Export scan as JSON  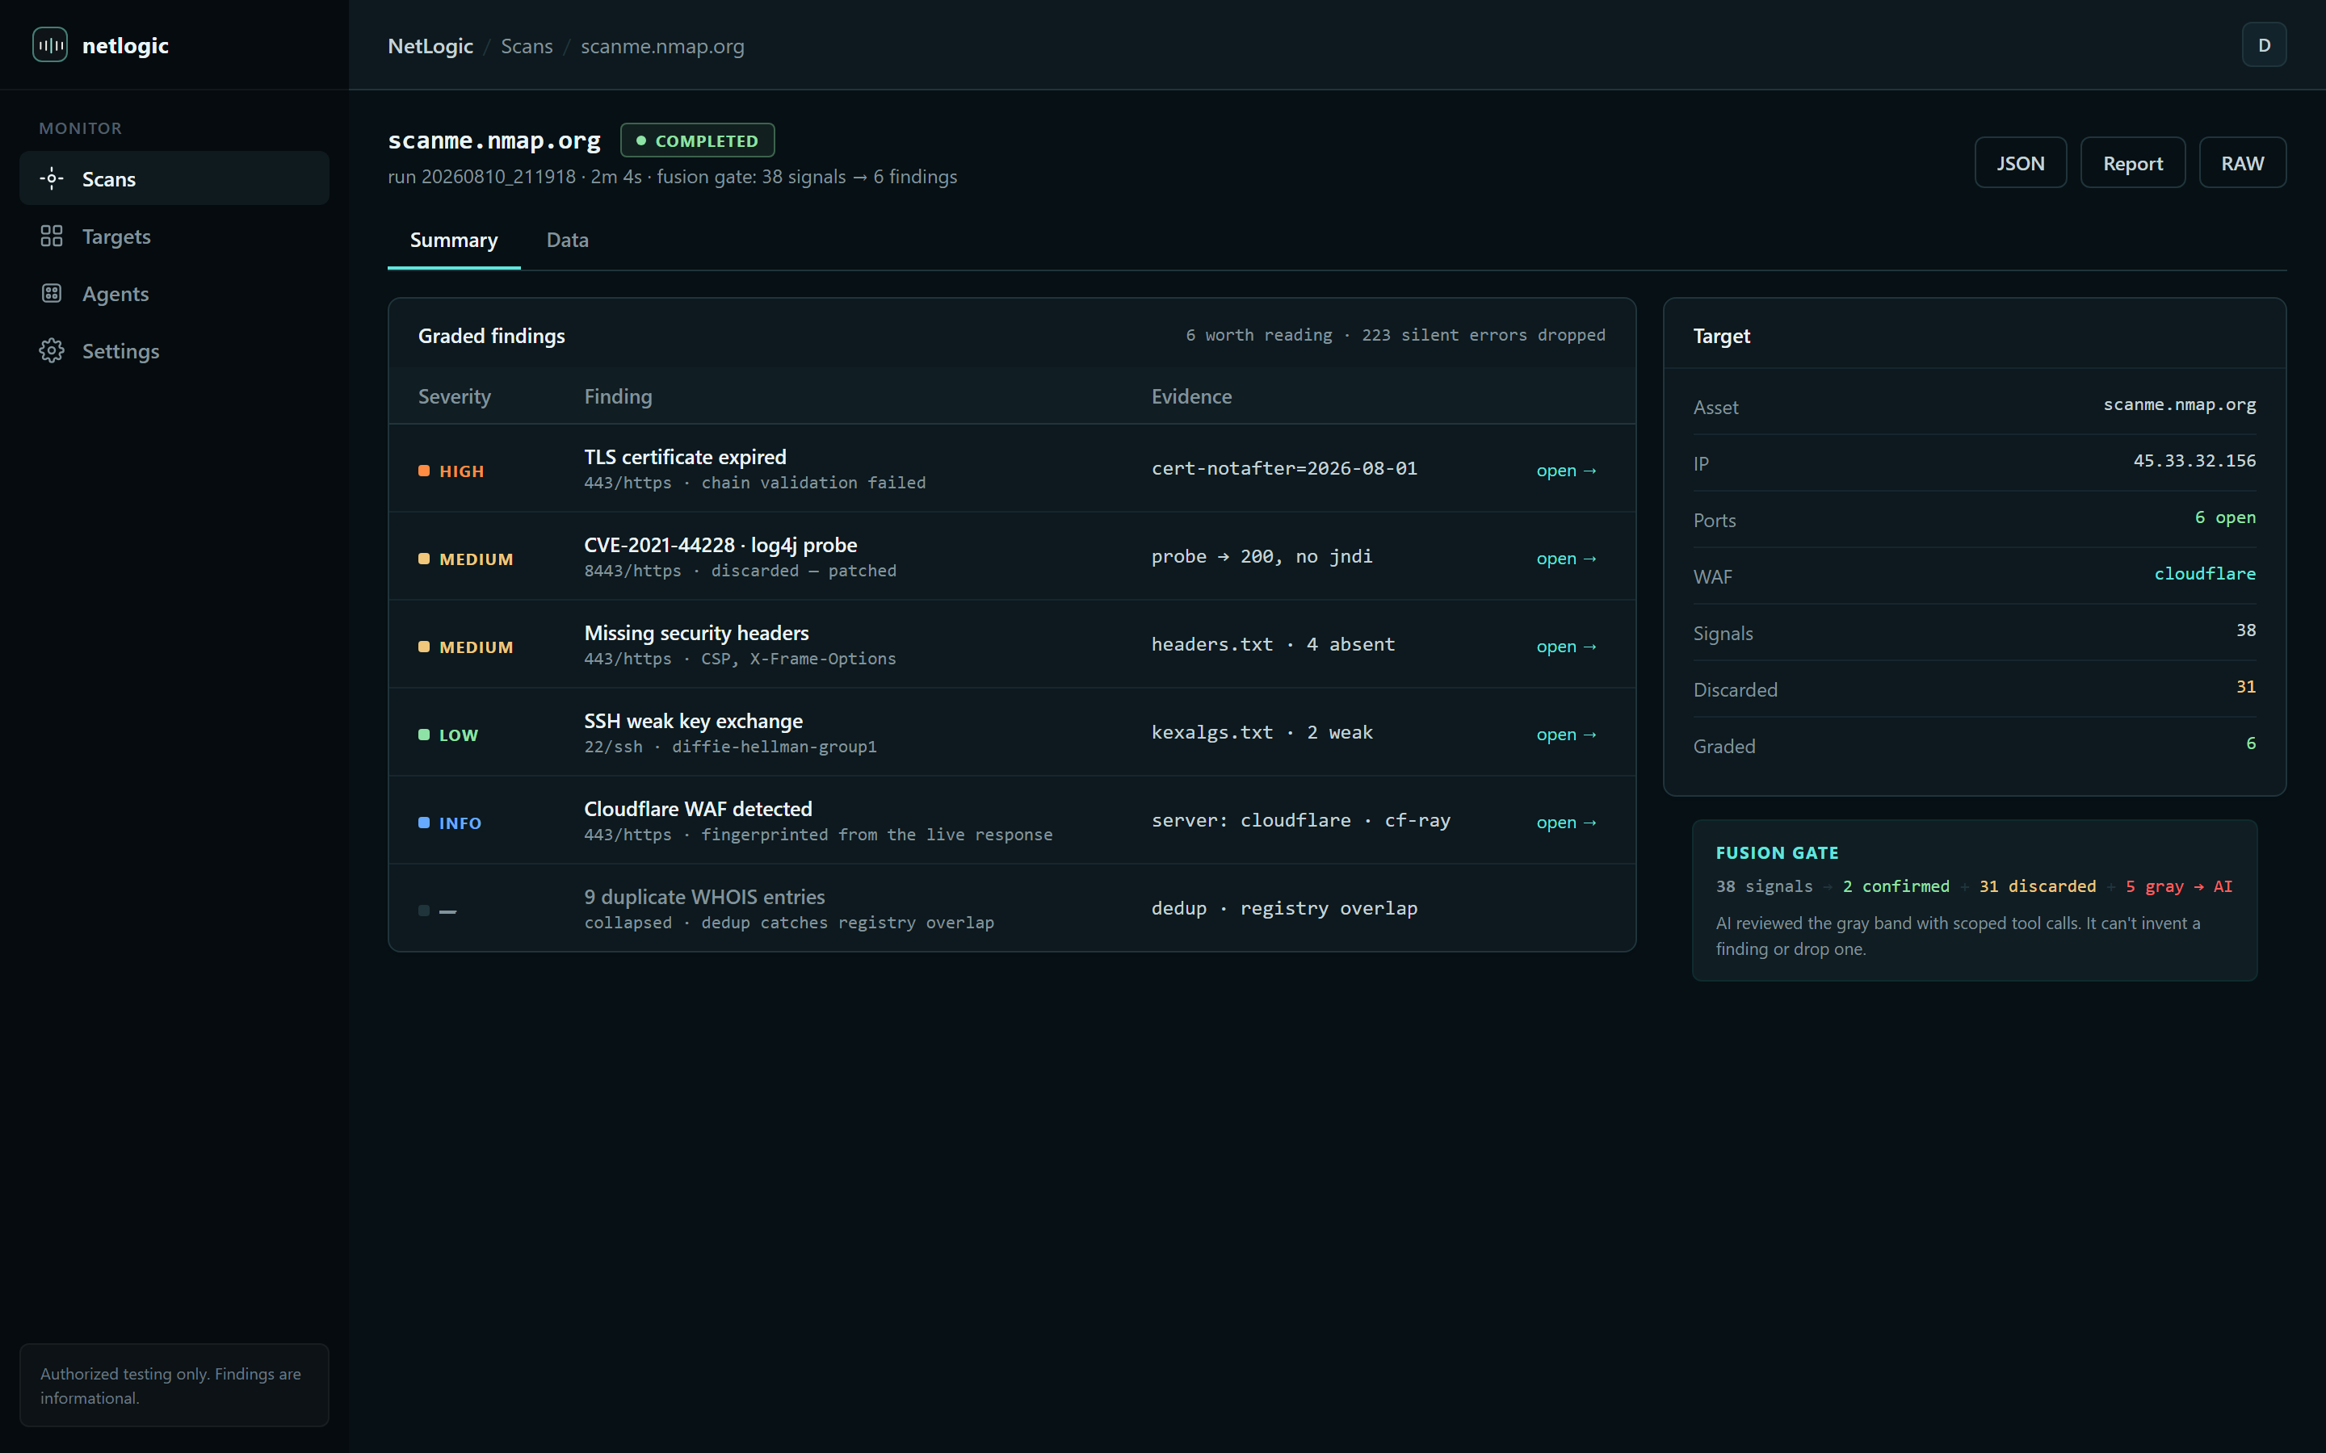[2021, 162]
